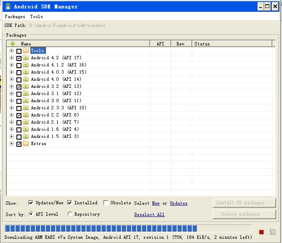Image resolution: width=282 pixels, height=243 pixels.
Task: Click the Android 3.1 (API 12) package icon
Action: pyautogui.click(x=26, y=93)
